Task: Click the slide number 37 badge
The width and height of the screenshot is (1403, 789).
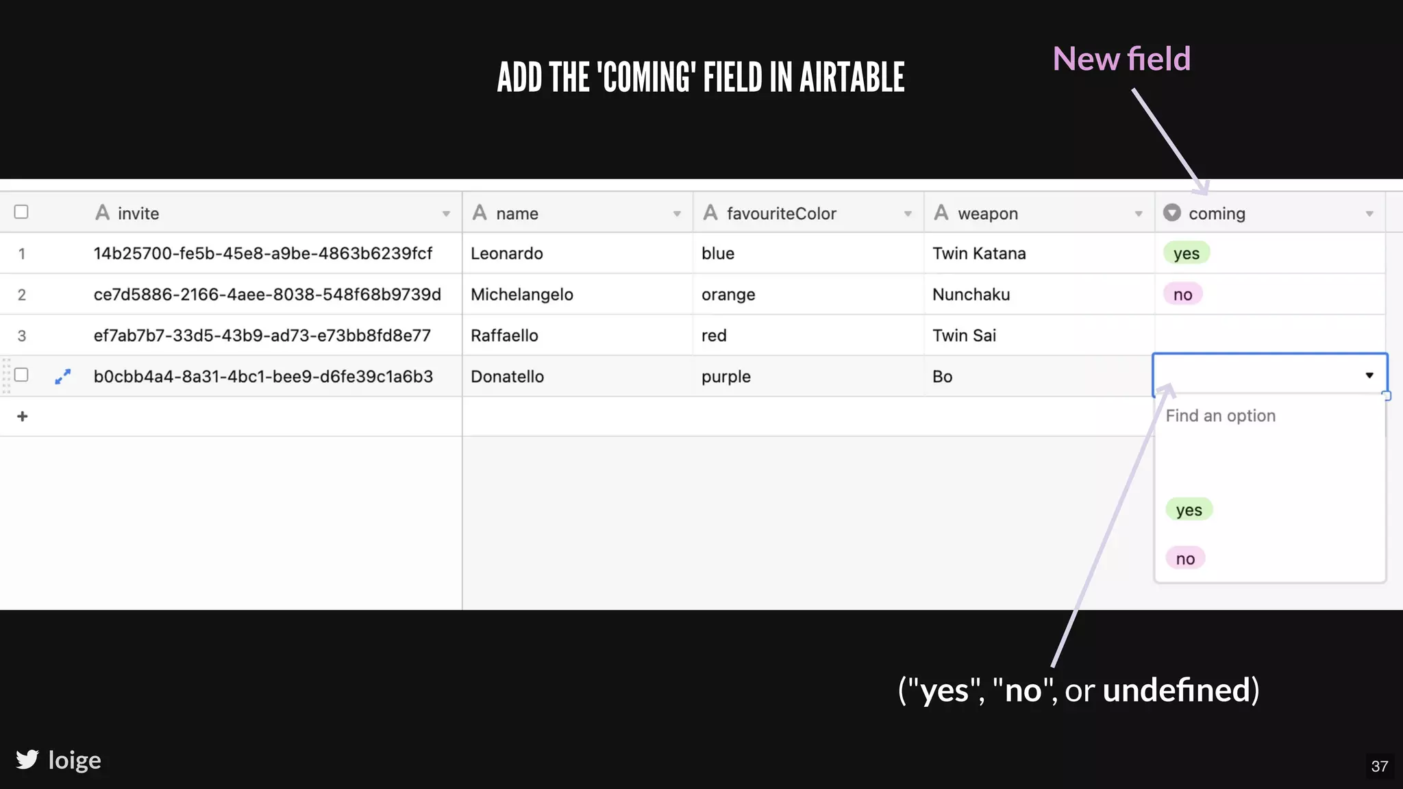Action: coord(1380,766)
